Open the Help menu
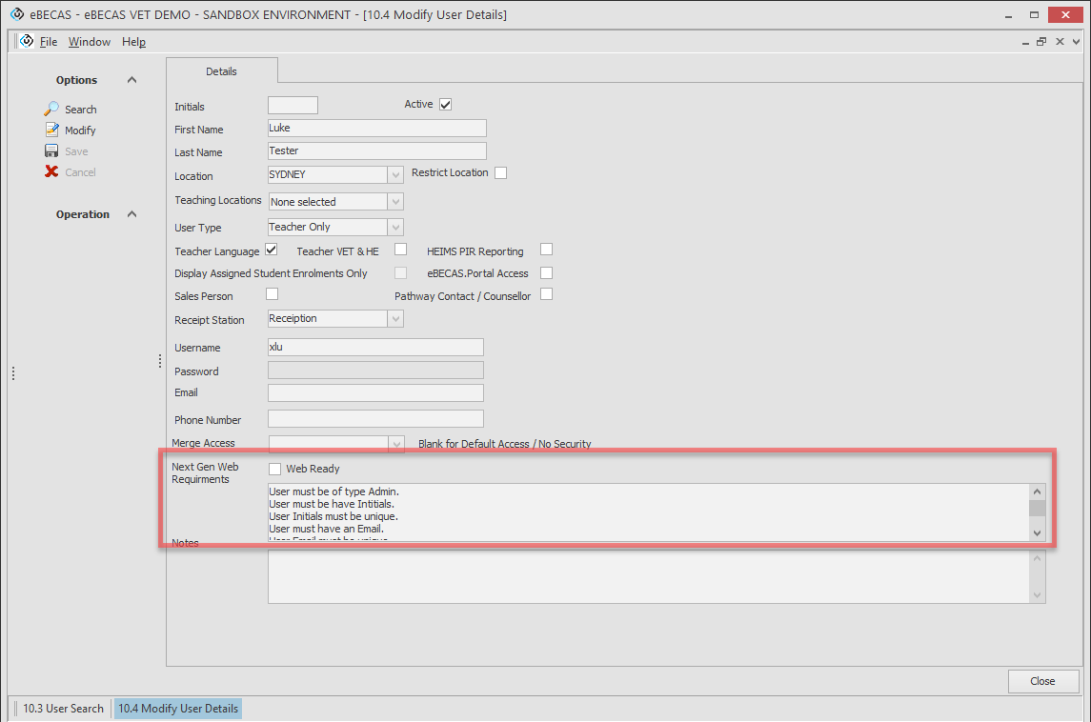 tap(133, 42)
